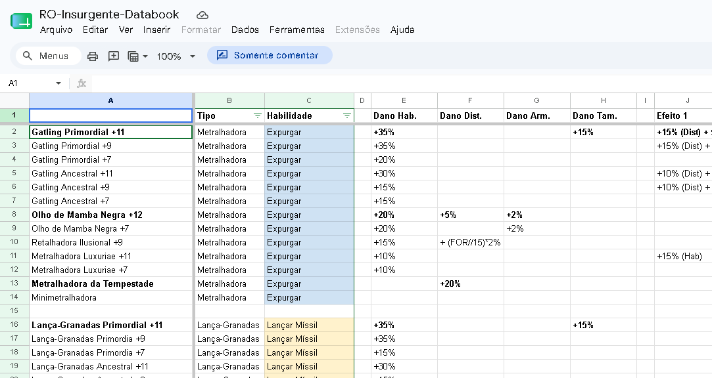Select +30% cell in Gatling Ancestral +11 row
The height and width of the screenshot is (378, 712).
click(404, 174)
